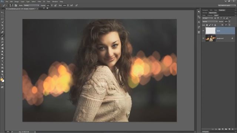
Task: Hide the Background layer via its eye
Action: point(203,38)
